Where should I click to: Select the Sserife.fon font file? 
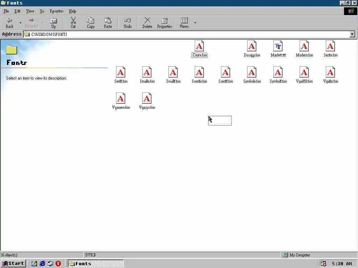pos(199,75)
